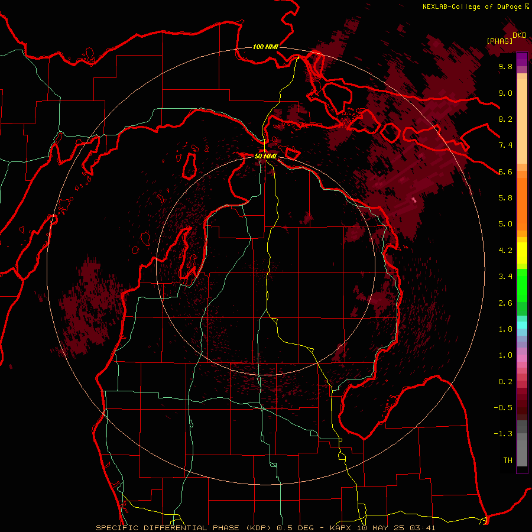Click the 3.4 scale value
The image size is (532, 532).
pos(505,277)
